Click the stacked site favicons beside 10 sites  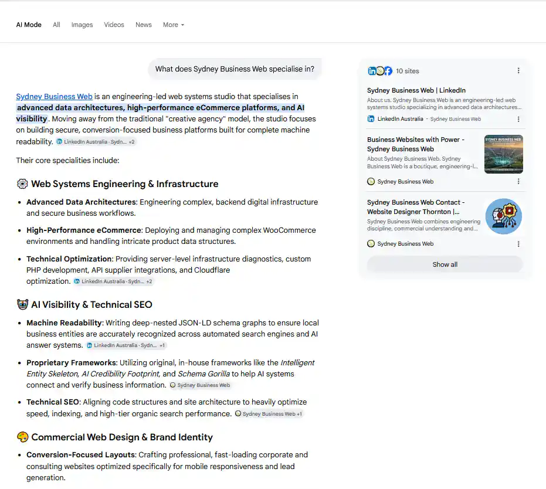click(380, 70)
